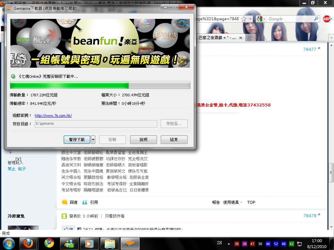Click the green user icon beside 發表於
Viewport: 334px width, 250px height.
point(64,216)
